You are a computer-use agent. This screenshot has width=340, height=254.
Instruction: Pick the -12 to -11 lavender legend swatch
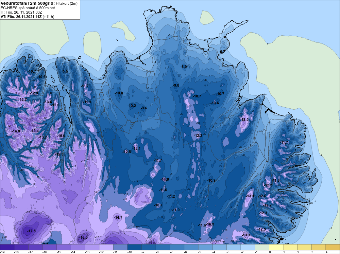tap(106, 247)
